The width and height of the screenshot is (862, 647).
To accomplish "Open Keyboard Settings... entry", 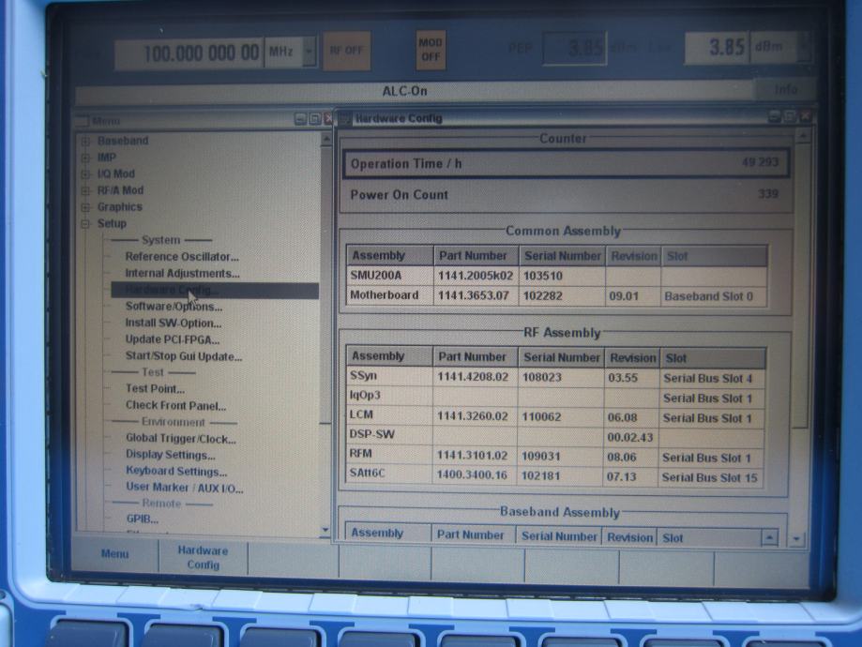I will (x=176, y=471).
